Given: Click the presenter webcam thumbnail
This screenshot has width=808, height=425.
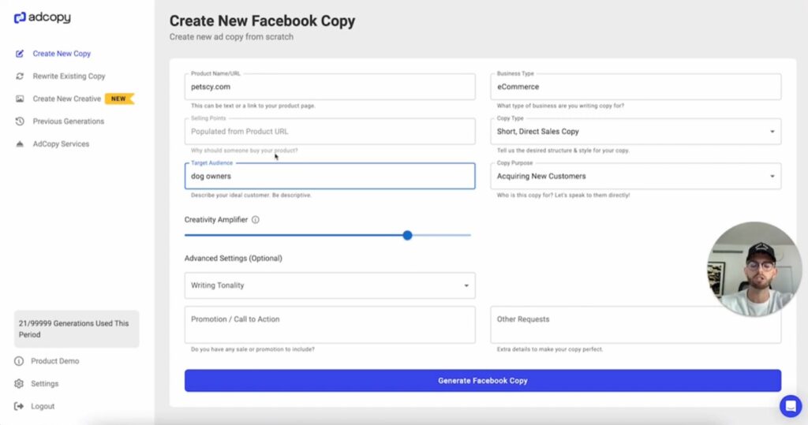Looking at the screenshot, I should point(754,269).
